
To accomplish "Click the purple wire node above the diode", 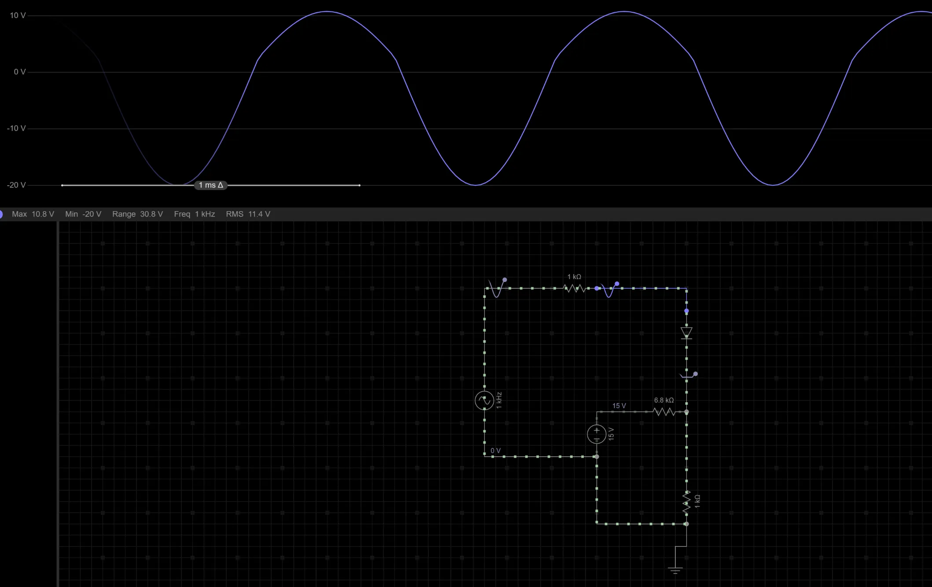I will (x=686, y=311).
